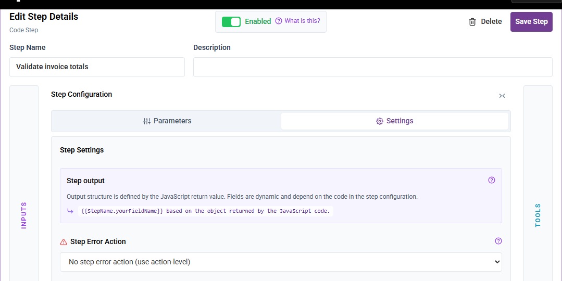
Task: Click the sliders icon on Parameters tab
Action: pyautogui.click(x=146, y=121)
